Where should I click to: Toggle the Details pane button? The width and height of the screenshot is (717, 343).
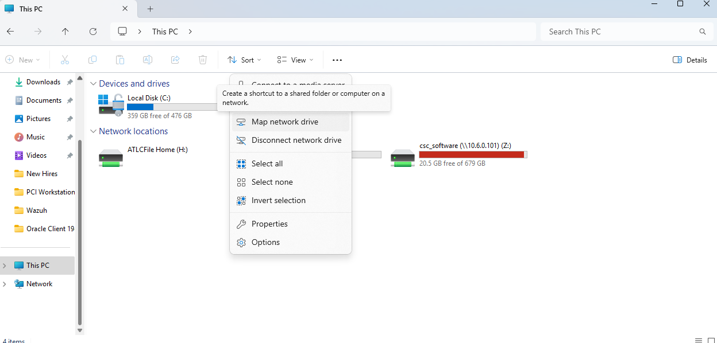689,60
